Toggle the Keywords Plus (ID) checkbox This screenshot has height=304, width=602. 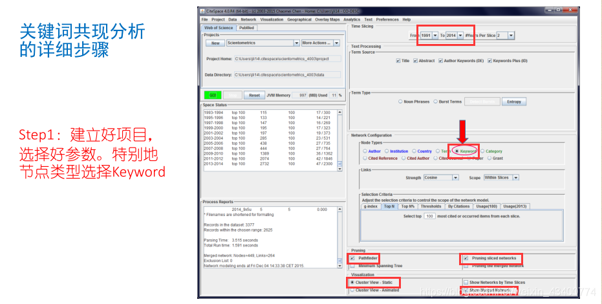[490, 61]
